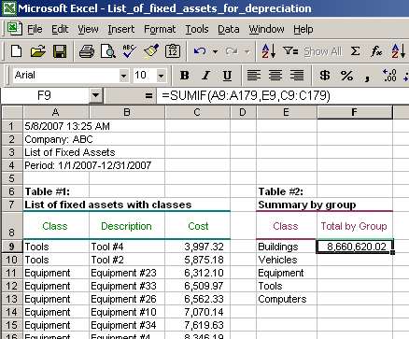The width and height of the screenshot is (409, 339).
Task: Click the sort icon after the fx button
Action: coord(399,51)
